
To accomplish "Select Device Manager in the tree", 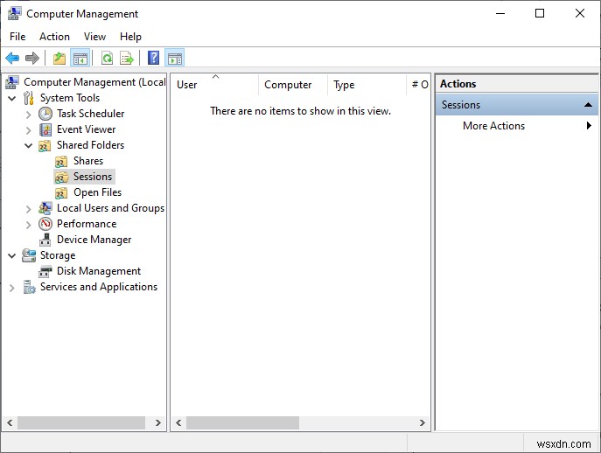I will (x=94, y=240).
